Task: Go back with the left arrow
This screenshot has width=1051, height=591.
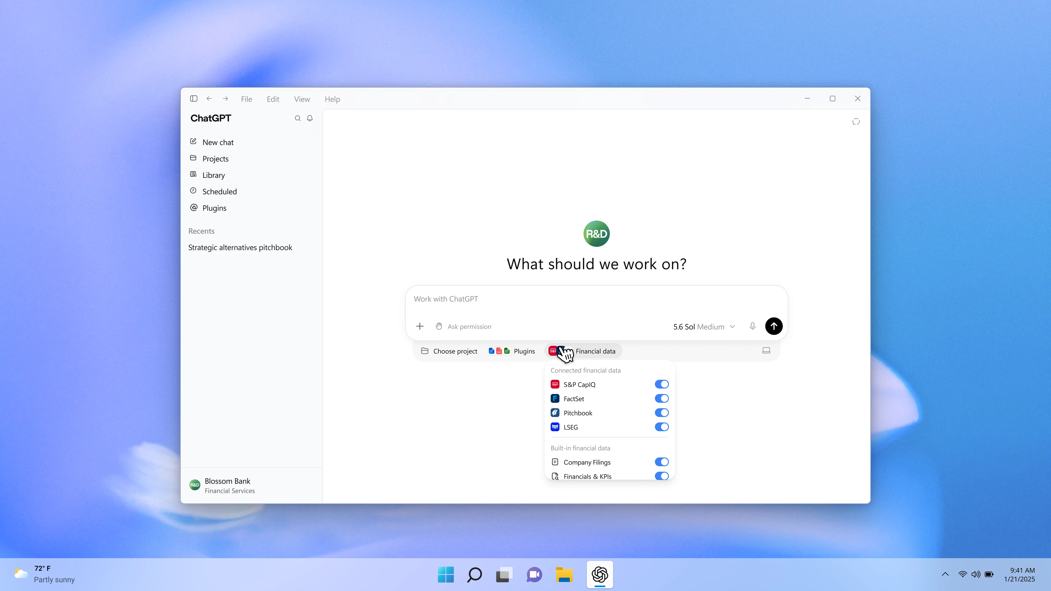Action: click(209, 99)
